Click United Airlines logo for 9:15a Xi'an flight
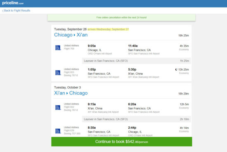Screen dimensions: 227x152 [x=58, y=107]
